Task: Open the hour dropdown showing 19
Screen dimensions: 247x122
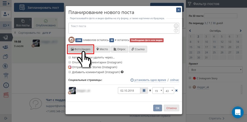Action: point(158,91)
